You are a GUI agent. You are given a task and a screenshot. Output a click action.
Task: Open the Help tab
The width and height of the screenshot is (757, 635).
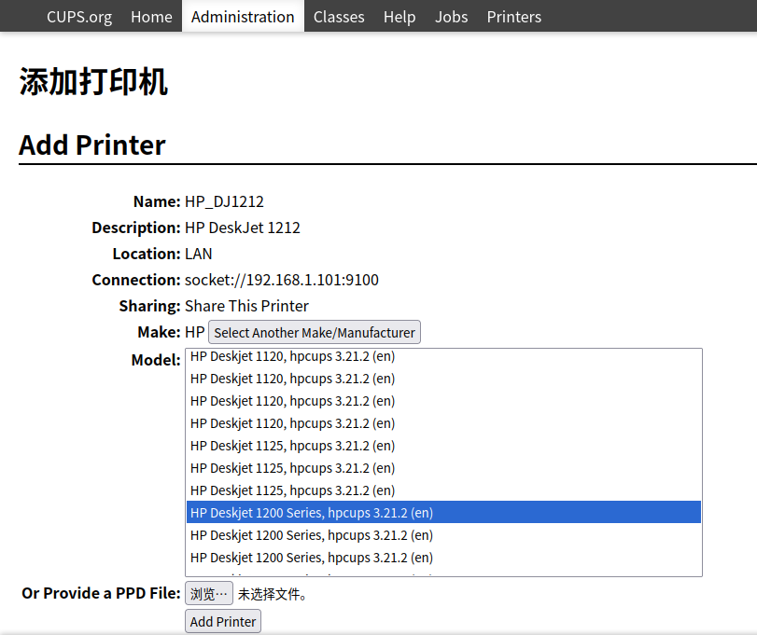400,17
